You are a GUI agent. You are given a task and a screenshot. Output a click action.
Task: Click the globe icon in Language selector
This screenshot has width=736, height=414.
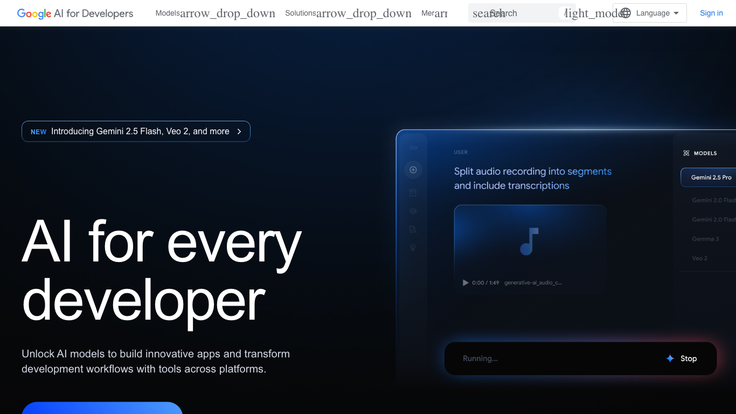[x=626, y=13]
